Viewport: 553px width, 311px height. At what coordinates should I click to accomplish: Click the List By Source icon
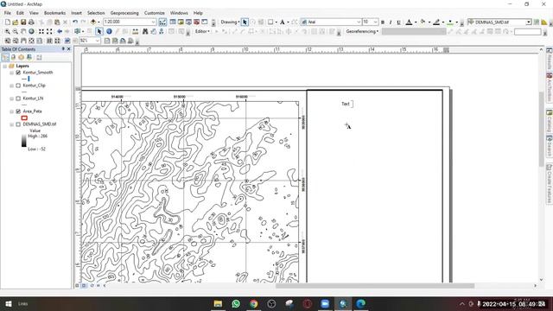14,57
